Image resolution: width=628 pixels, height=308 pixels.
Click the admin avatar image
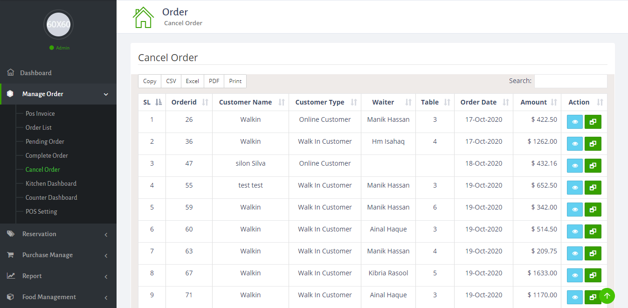click(x=58, y=24)
